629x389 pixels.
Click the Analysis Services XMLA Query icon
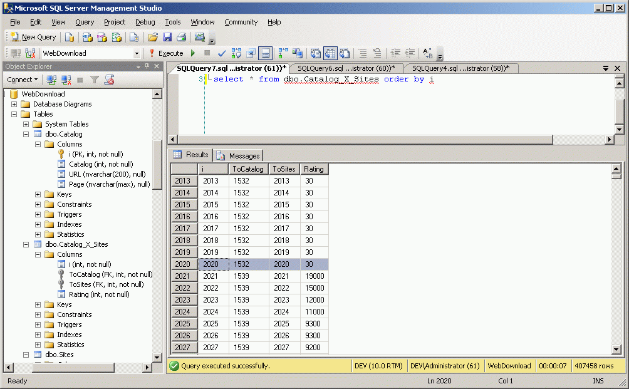[117, 38]
